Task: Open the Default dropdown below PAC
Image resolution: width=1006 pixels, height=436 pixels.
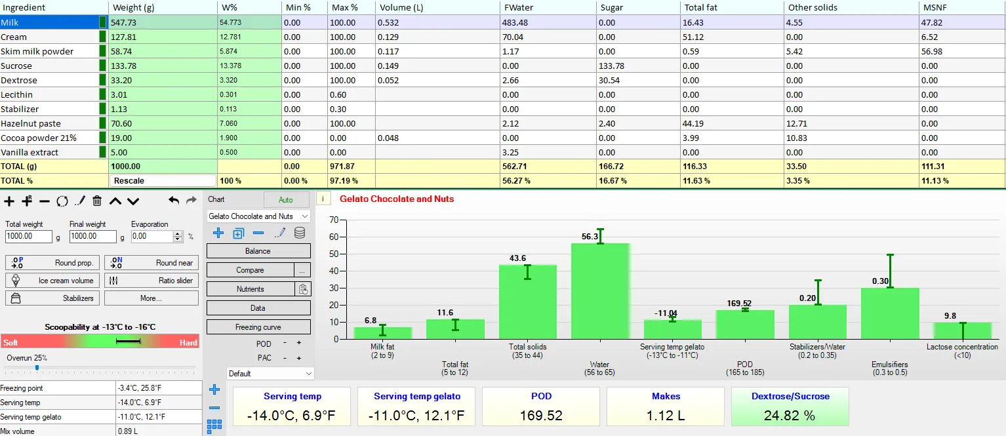Action: point(270,374)
